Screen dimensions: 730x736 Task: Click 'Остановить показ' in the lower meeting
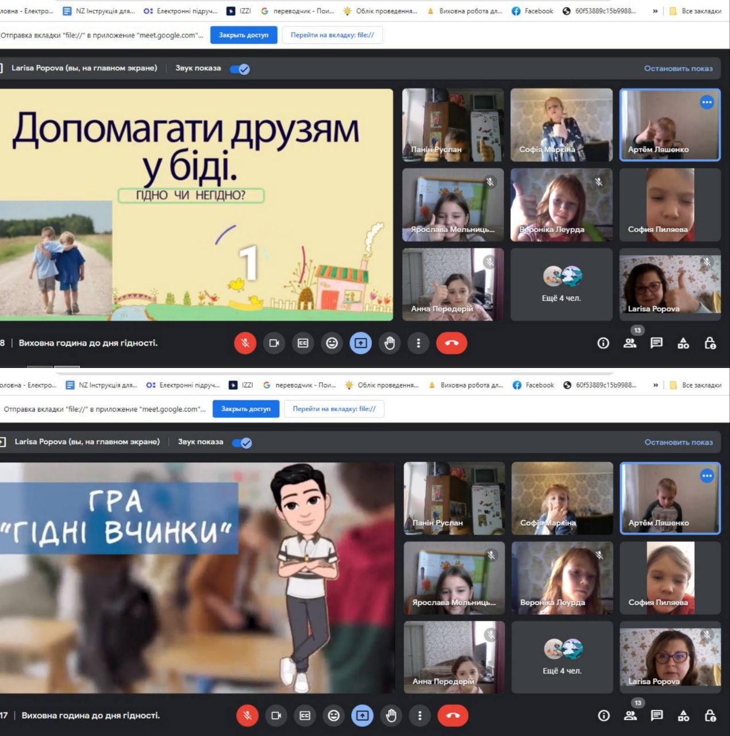(678, 442)
